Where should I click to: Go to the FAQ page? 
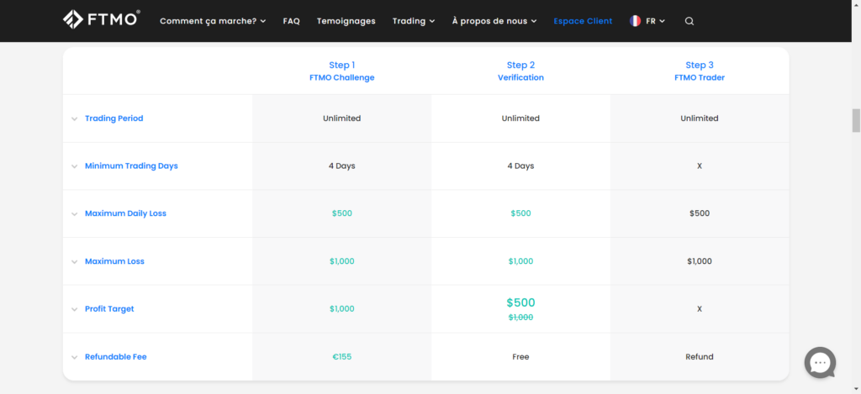292,21
